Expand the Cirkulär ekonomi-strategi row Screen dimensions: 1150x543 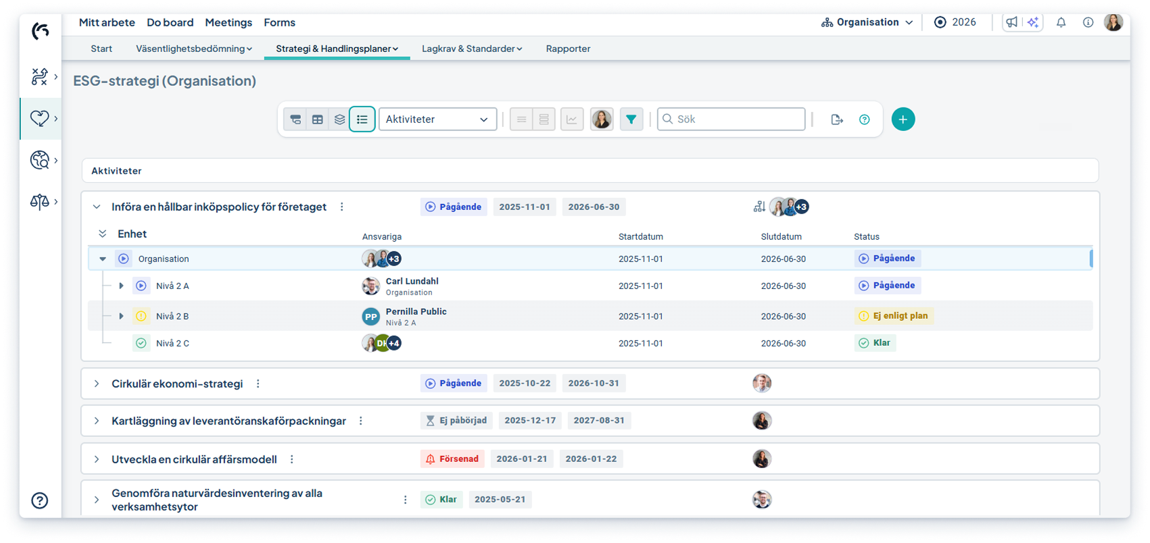click(x=97, y=384)
